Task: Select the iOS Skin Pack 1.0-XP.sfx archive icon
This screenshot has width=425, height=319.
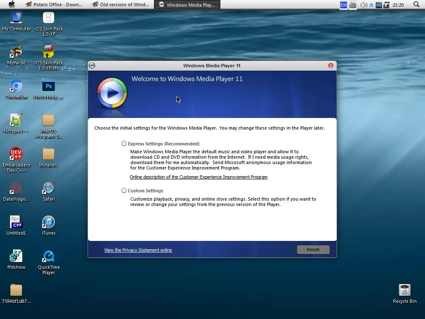Action: click(49, 58)
